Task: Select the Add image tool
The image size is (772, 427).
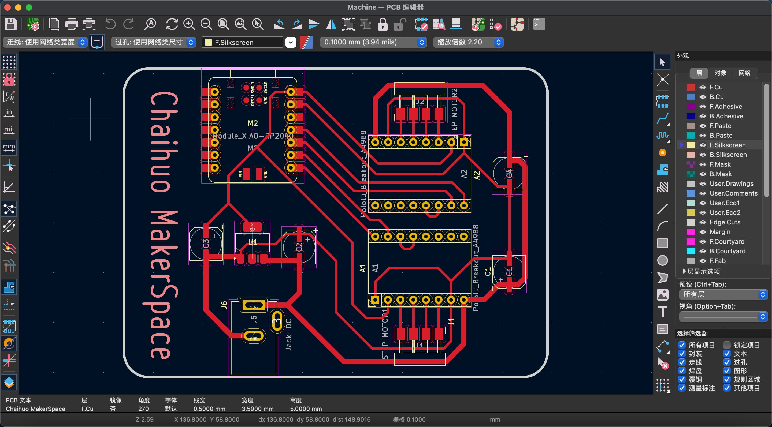Action: [662, 295]
